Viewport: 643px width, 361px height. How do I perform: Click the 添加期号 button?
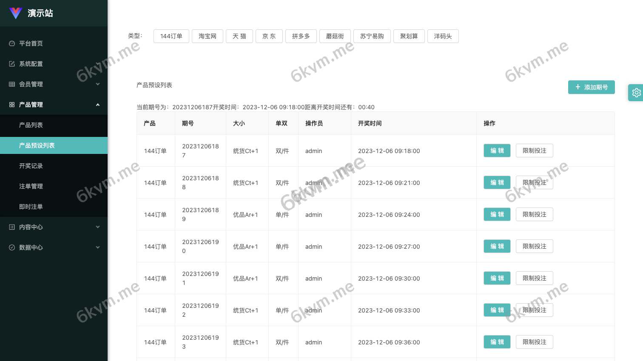(x=592, y=87)
